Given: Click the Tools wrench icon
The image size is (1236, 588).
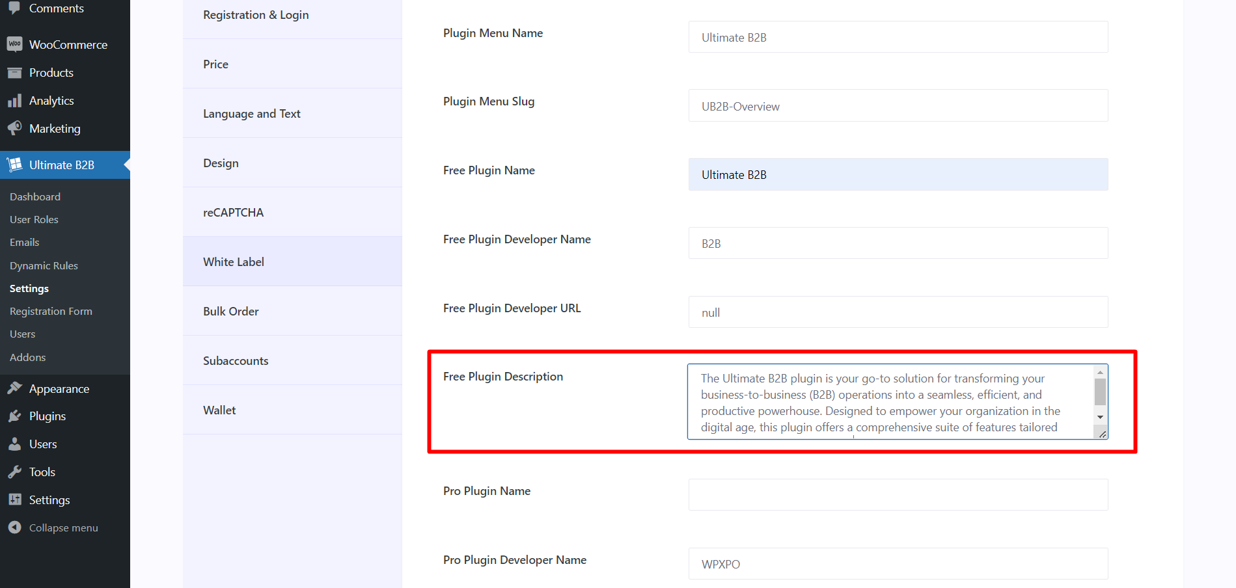Looking at the screenshot, I should pos(14,472).
